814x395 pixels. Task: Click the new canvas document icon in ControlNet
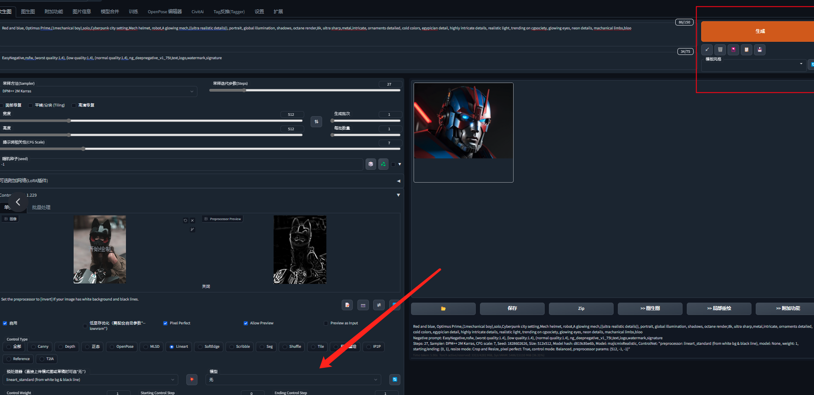pyautogui.click(x=347, y=305)
